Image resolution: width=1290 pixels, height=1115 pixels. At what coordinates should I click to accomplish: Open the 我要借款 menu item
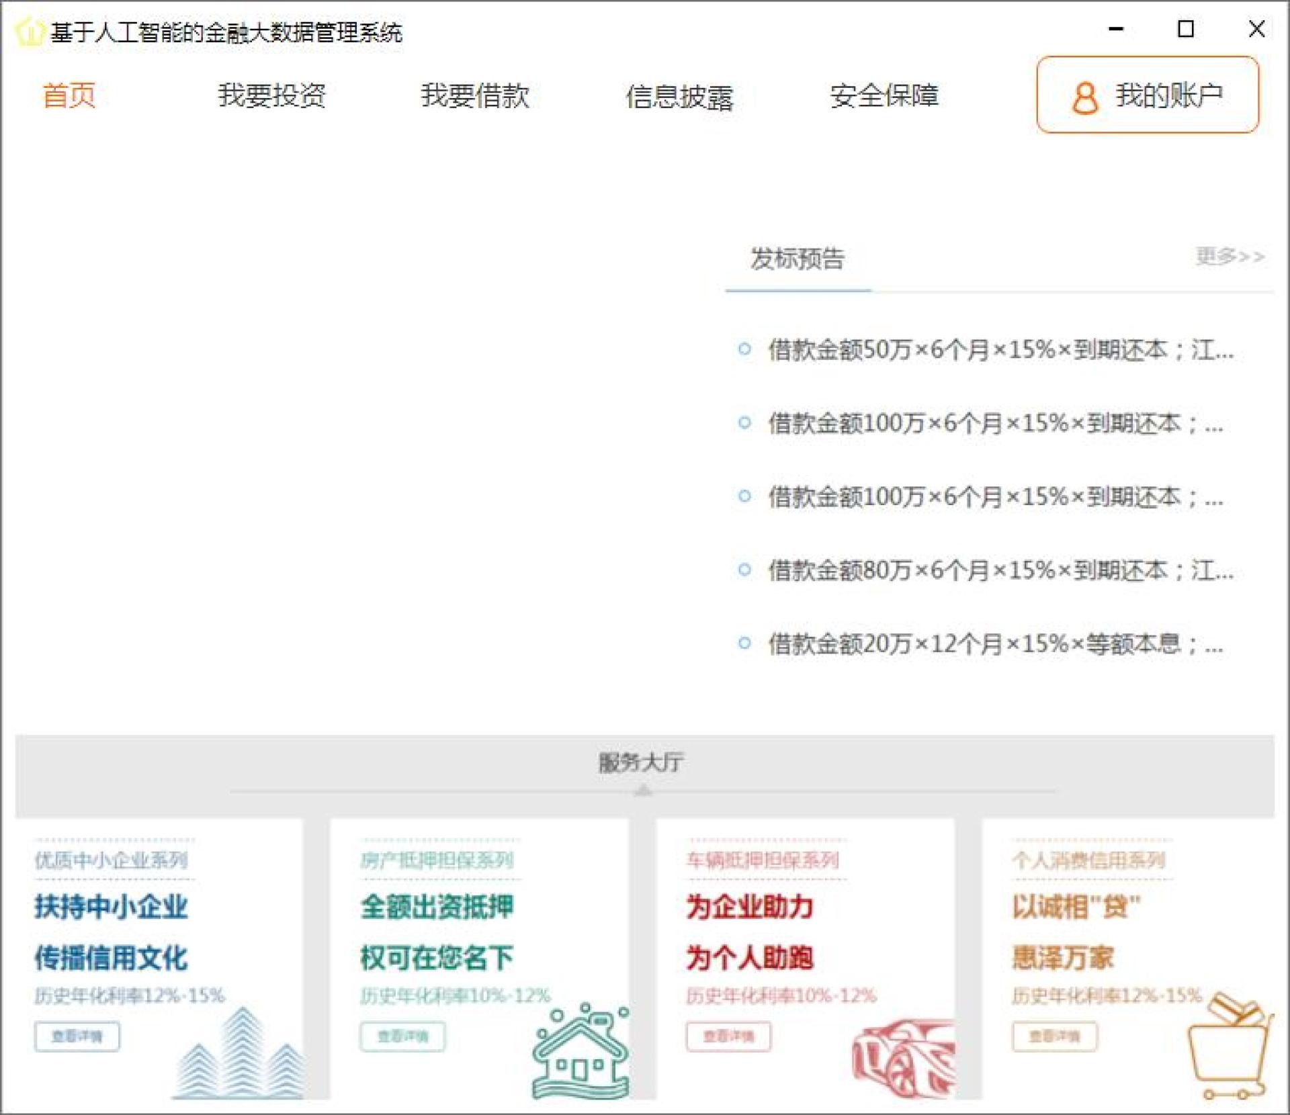[x=475, y=95]
